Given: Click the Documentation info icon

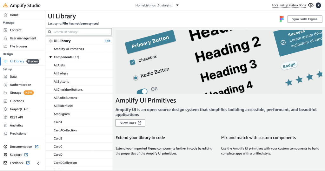Looking at the screenshot, I should (x=5, y=147).
